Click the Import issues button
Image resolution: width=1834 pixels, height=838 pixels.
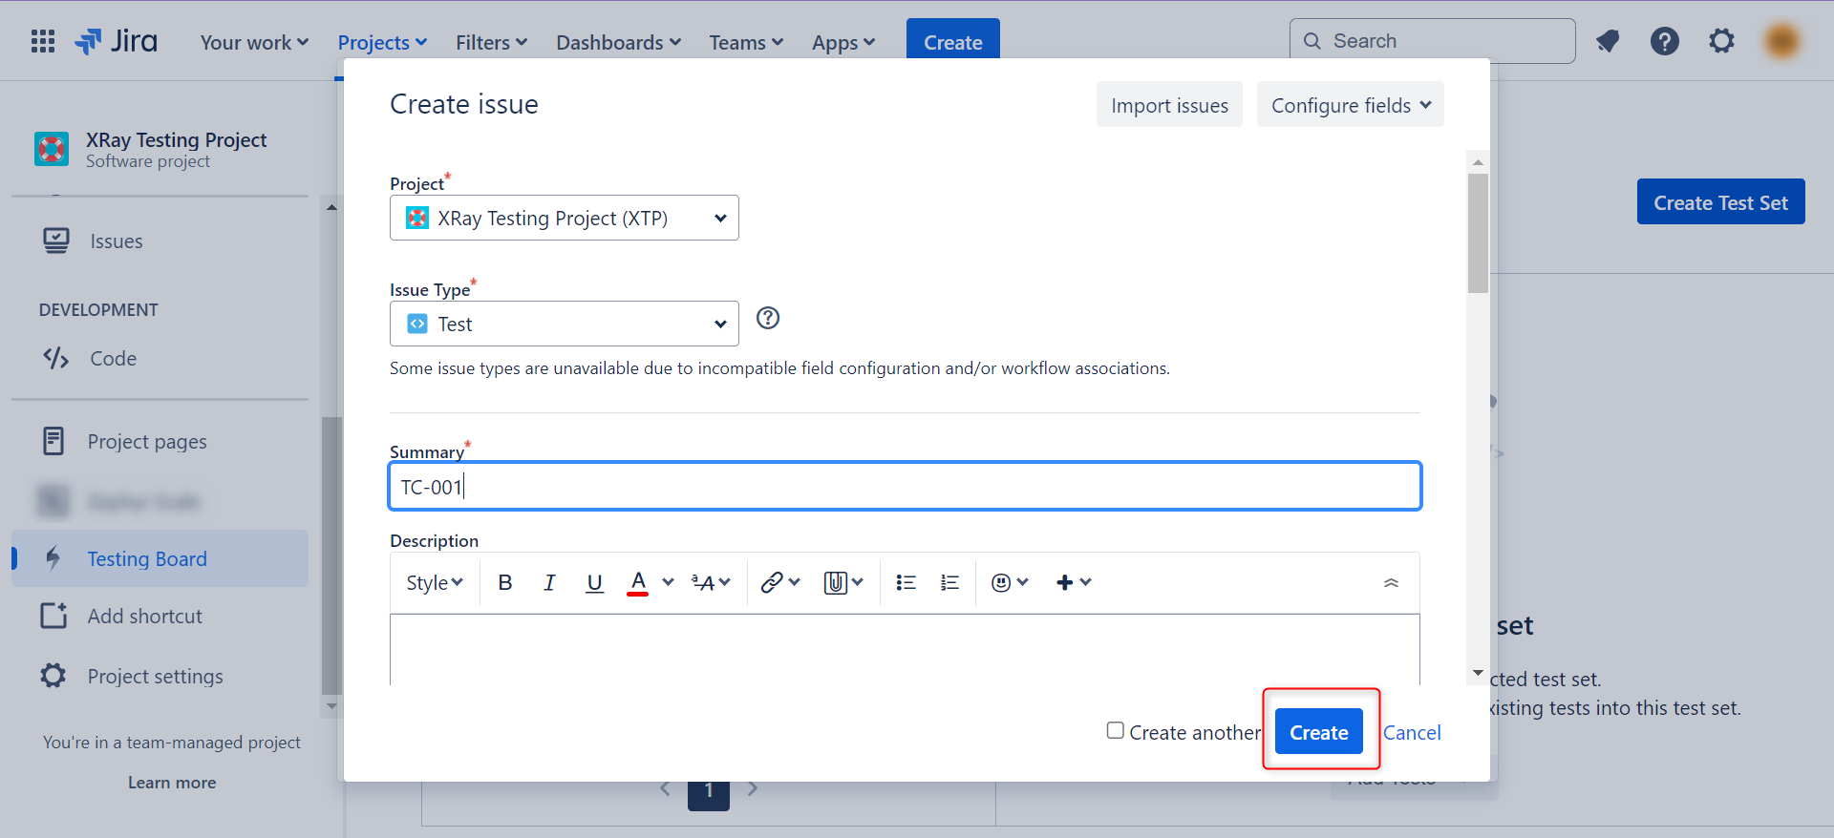[1169, 105]
